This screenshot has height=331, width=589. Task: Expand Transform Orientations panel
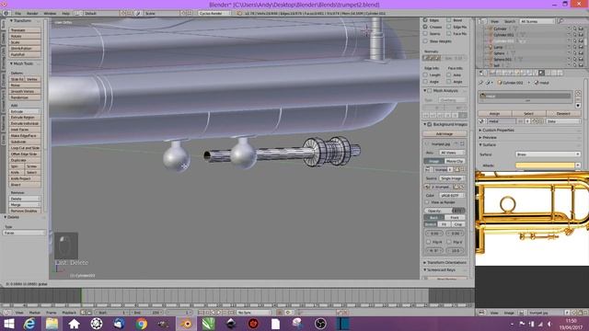point(425,262)
